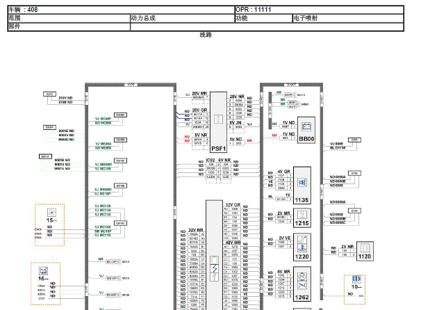This screenshot has height=310, width=421.
Task: Click the blue icon of block 16--
Action: pos(43,270)
